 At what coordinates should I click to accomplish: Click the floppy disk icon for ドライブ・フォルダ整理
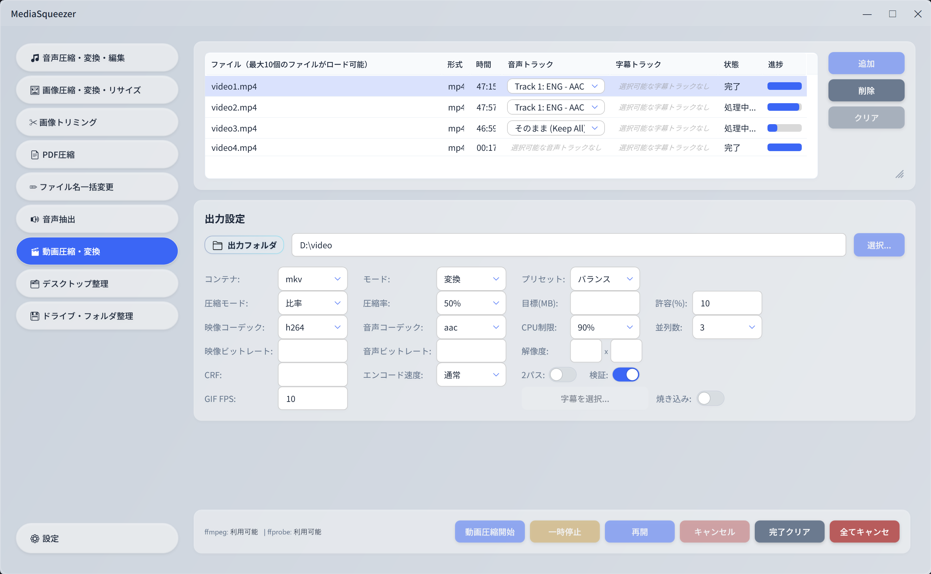pyautogui.click(x=35, y=316)
